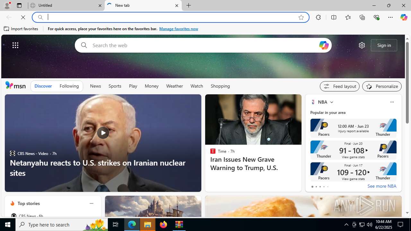This screenshot has width=411, height=231.
Task: Select fourth NBA carousel dot
Action: pos(324,187)
